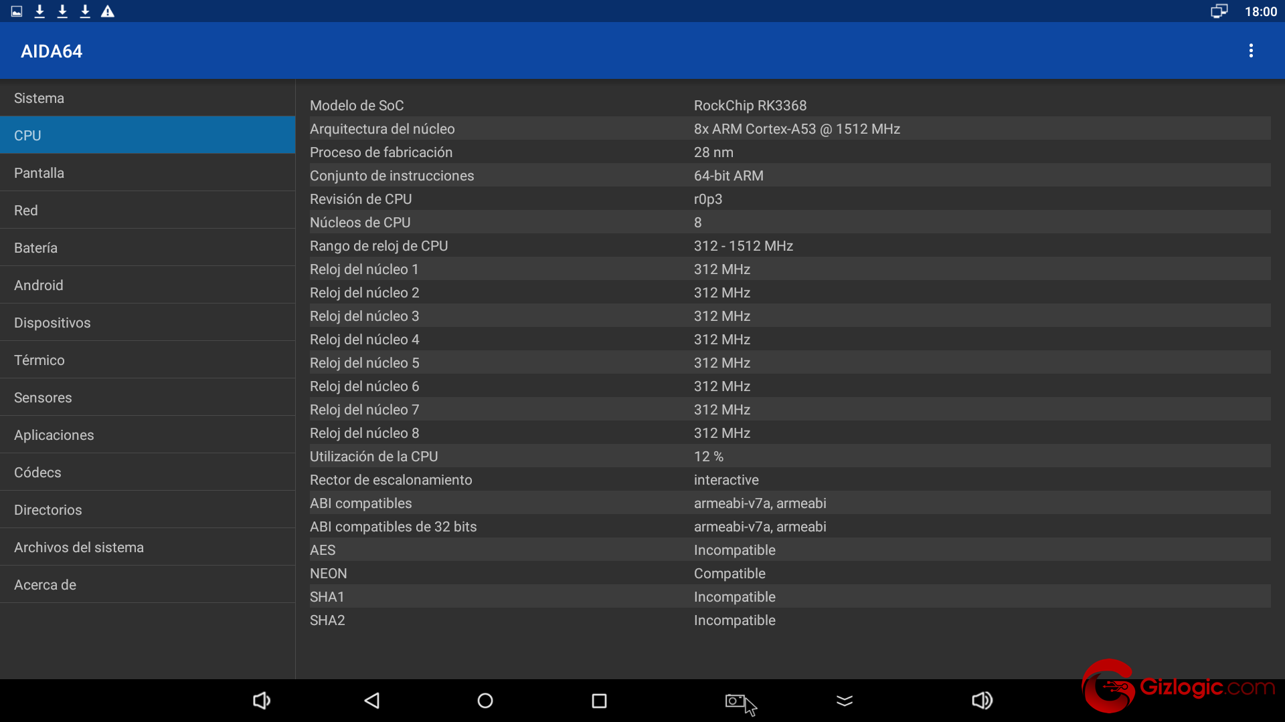Image resolution: width=1285 pixels, height=722 pixels.
Task: Select the ABI compatibles row label
Action: 361,503
